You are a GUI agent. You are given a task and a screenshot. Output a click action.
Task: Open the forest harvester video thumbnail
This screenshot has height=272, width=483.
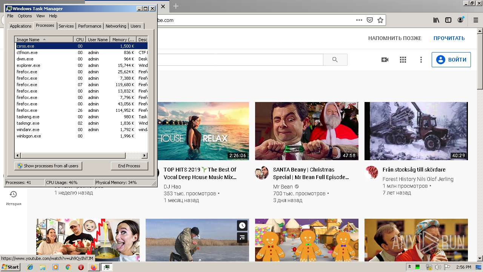coord(416,131)
